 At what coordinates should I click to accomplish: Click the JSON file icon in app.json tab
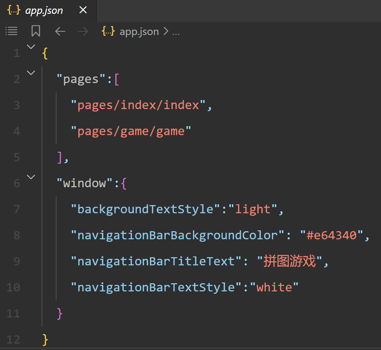coord(14,10)
